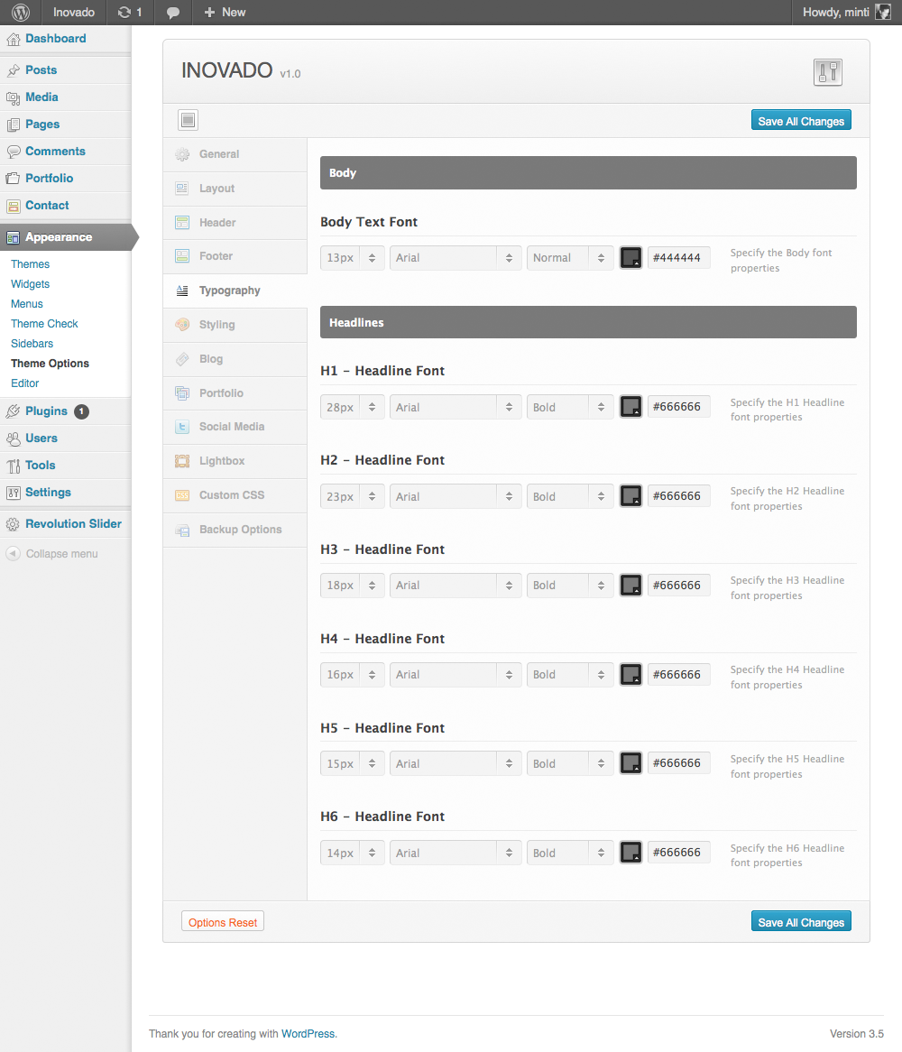Click the settings sliders icon beside the Inovado title
The width and height of the screenshot is (902, 1052).
[x=827, y=72]
